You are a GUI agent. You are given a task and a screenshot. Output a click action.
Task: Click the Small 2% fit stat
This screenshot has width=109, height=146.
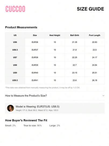10,125
